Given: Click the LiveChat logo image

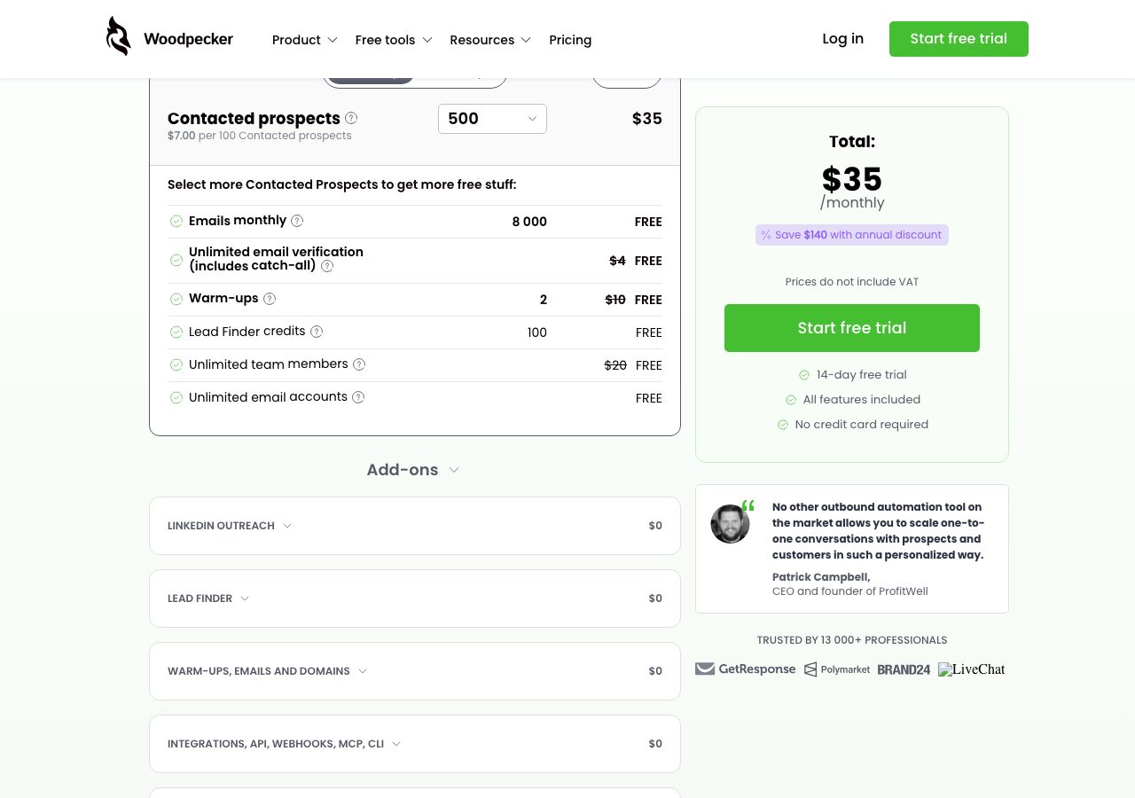Looking at the screenshot, I should tap(972, 669).
